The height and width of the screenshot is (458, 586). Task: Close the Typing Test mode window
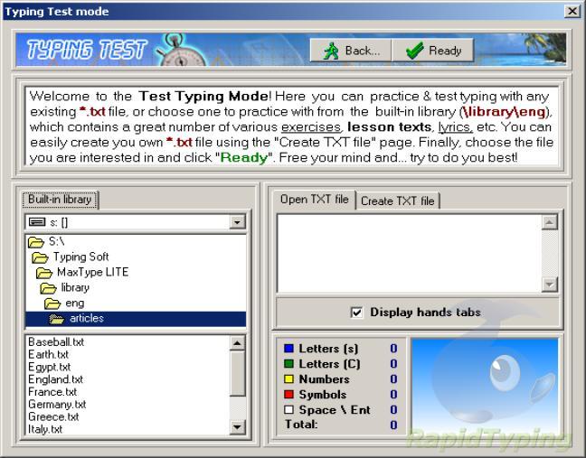(572, 12)
